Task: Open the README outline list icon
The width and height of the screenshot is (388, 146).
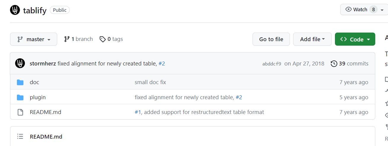Action: [20, 137]
